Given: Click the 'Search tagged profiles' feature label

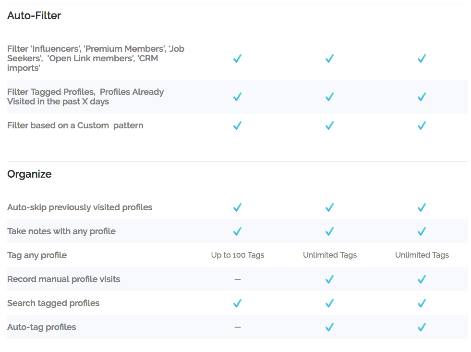Looking at the screenshot, I should pos(53,303).
